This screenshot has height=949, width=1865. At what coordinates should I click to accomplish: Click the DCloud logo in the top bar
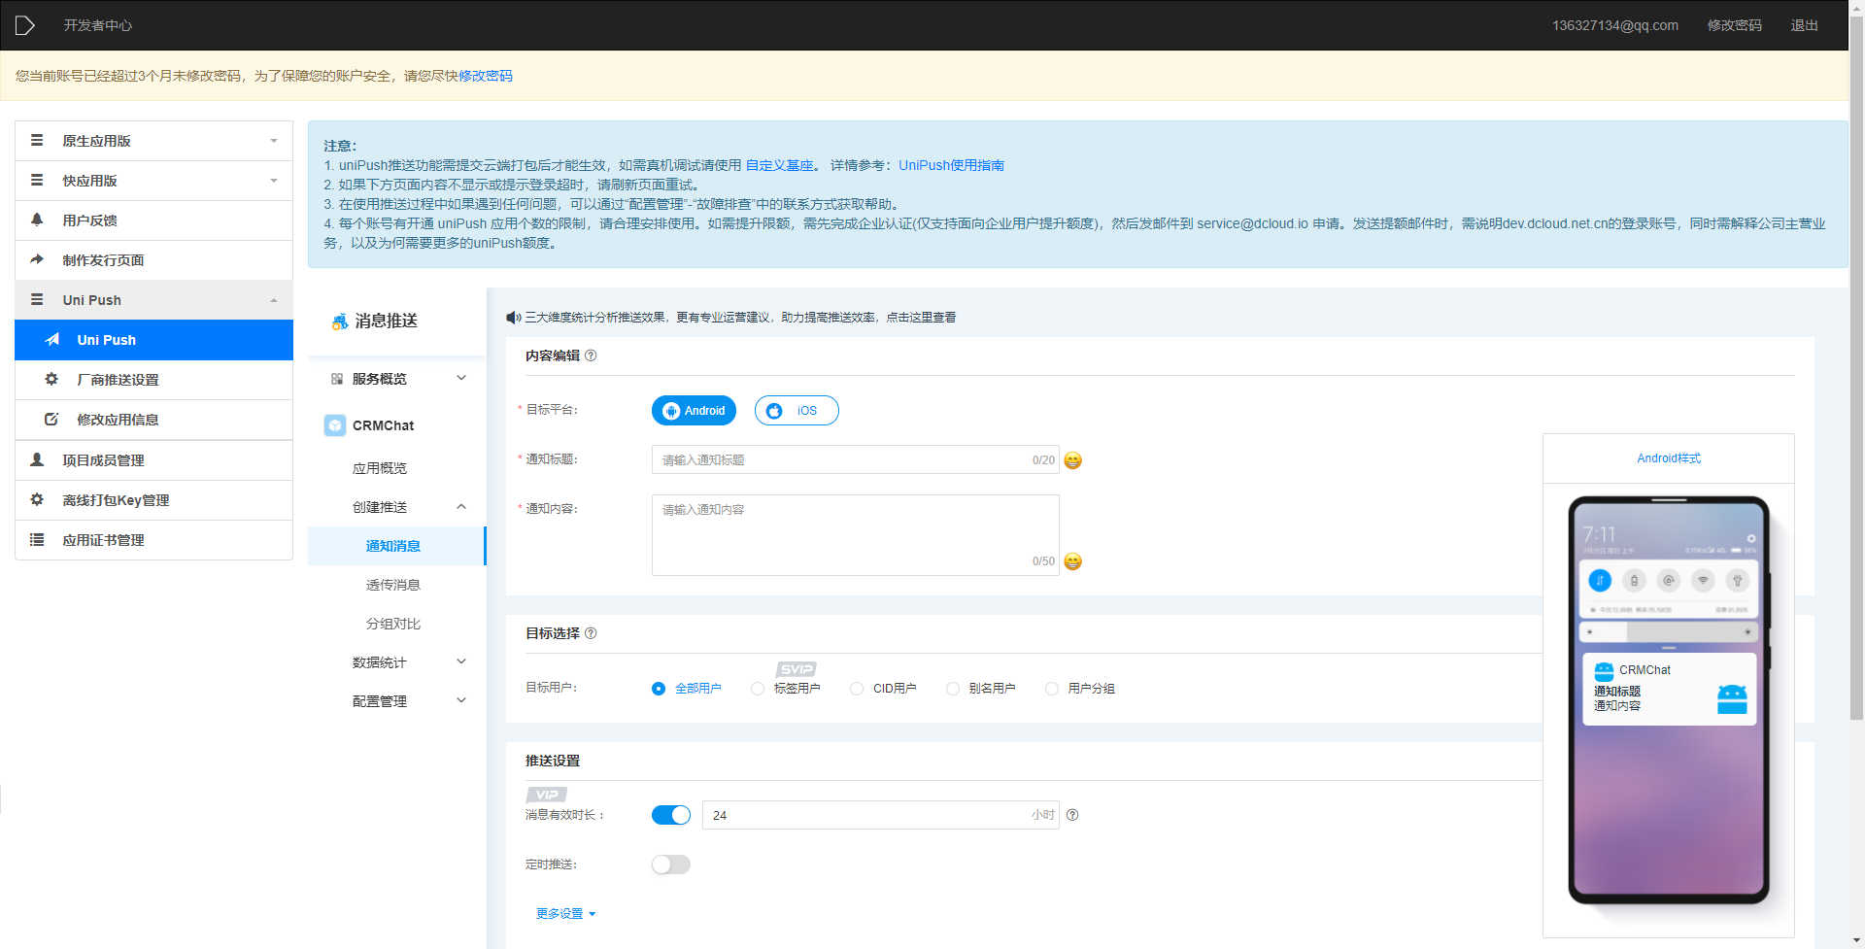24,24
